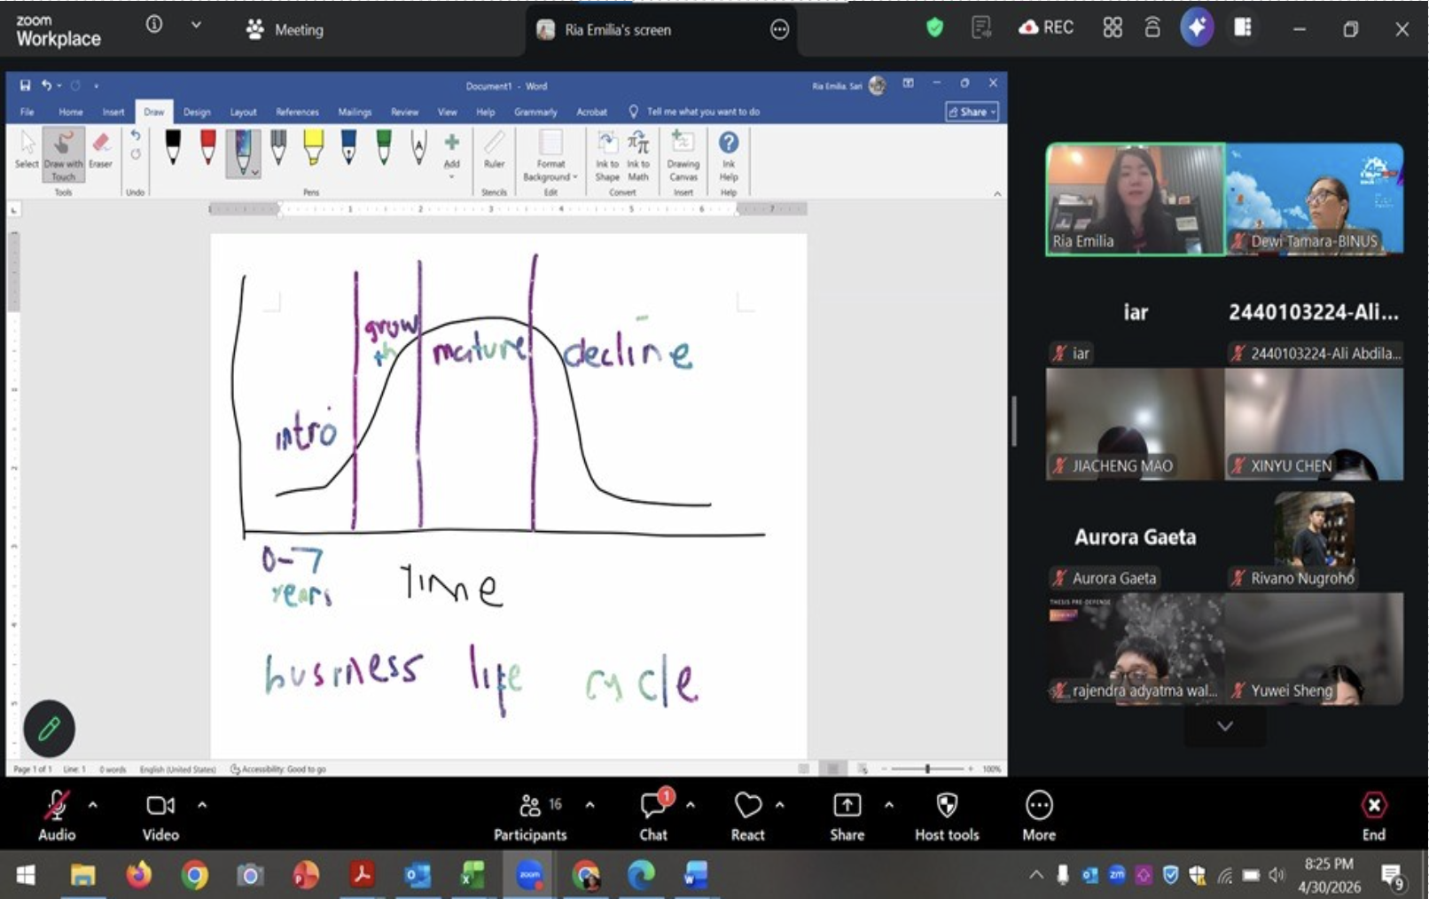Show more participants with down chevron
1429x899 pixels.
(x=1225, y=726)
